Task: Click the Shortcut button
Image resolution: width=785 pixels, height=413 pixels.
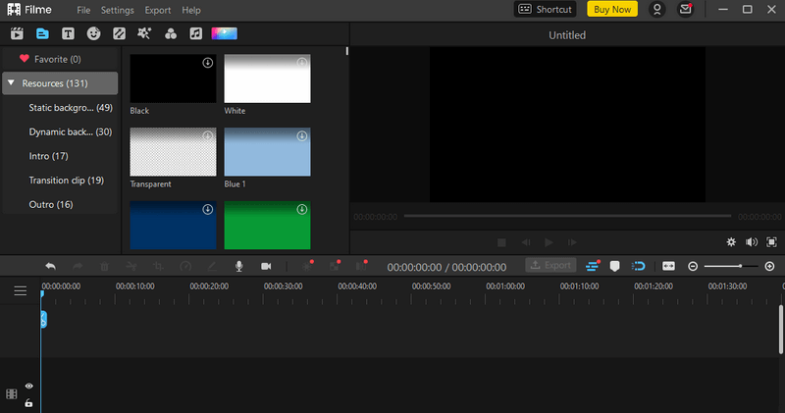Action: coord(546,10)
